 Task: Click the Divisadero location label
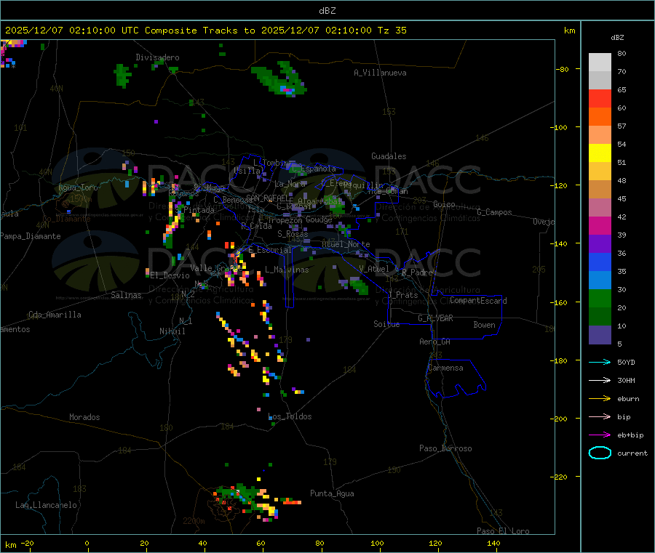click(x=157, y=57)
